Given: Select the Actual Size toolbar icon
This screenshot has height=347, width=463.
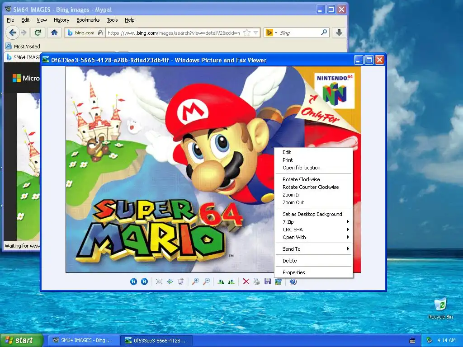Looking at the screenshot, I should 170,281.
